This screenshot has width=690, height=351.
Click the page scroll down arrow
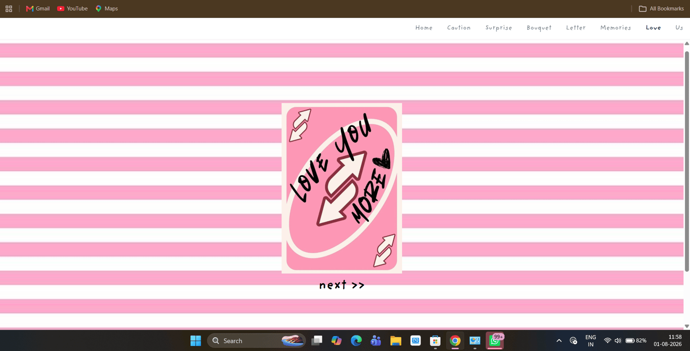[x=687, y=326]
